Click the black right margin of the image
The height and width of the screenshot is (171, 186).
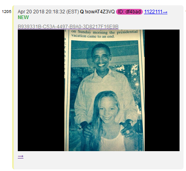[x=162, y=90]
